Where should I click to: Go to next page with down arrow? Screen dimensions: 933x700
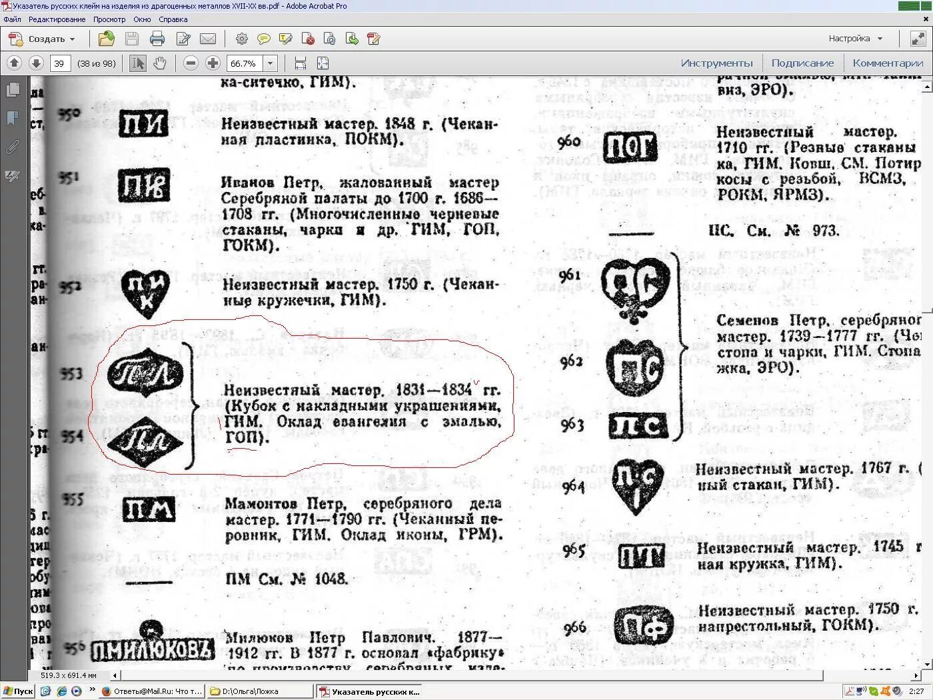(x=36, y=63)
